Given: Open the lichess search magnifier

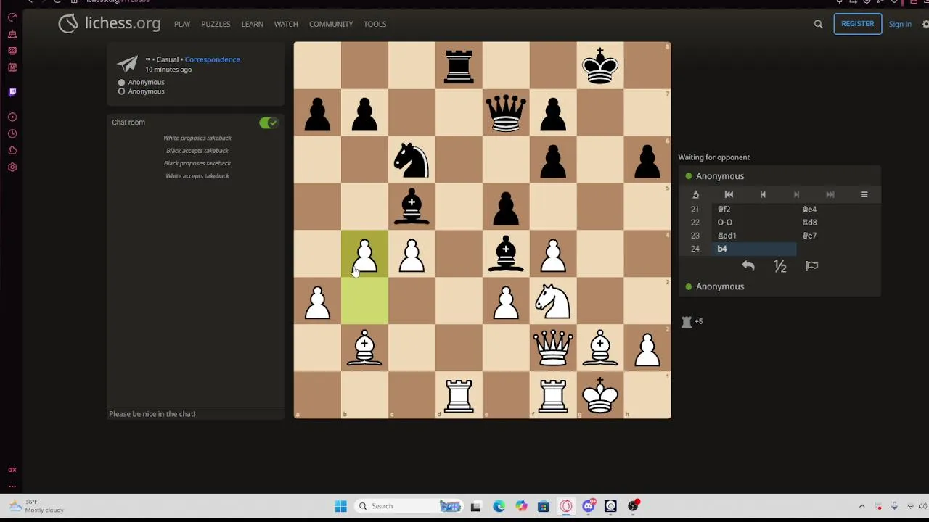Looking at the screenshot, I should click(x=818, y=24).
